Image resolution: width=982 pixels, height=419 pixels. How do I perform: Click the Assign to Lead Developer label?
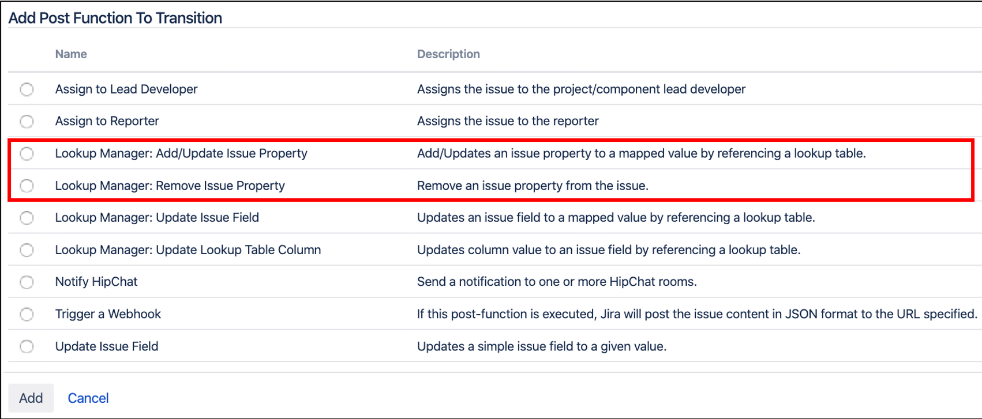click(x=126, y=89)
